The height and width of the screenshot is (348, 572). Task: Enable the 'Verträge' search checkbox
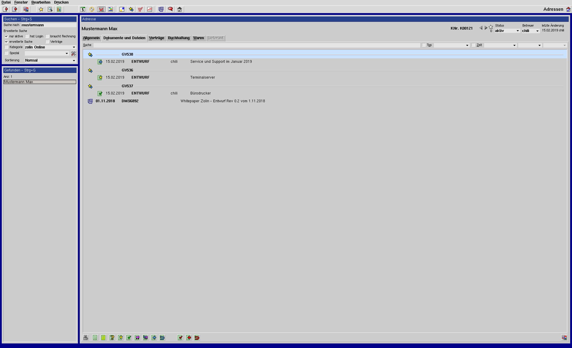click(47, 42)
